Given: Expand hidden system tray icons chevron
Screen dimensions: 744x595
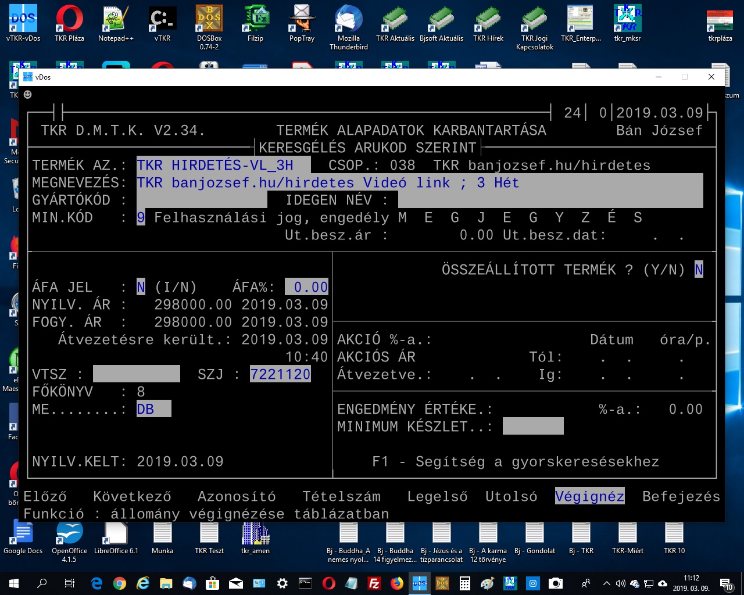Looking at the screenshot, I should tap(606, 583).
